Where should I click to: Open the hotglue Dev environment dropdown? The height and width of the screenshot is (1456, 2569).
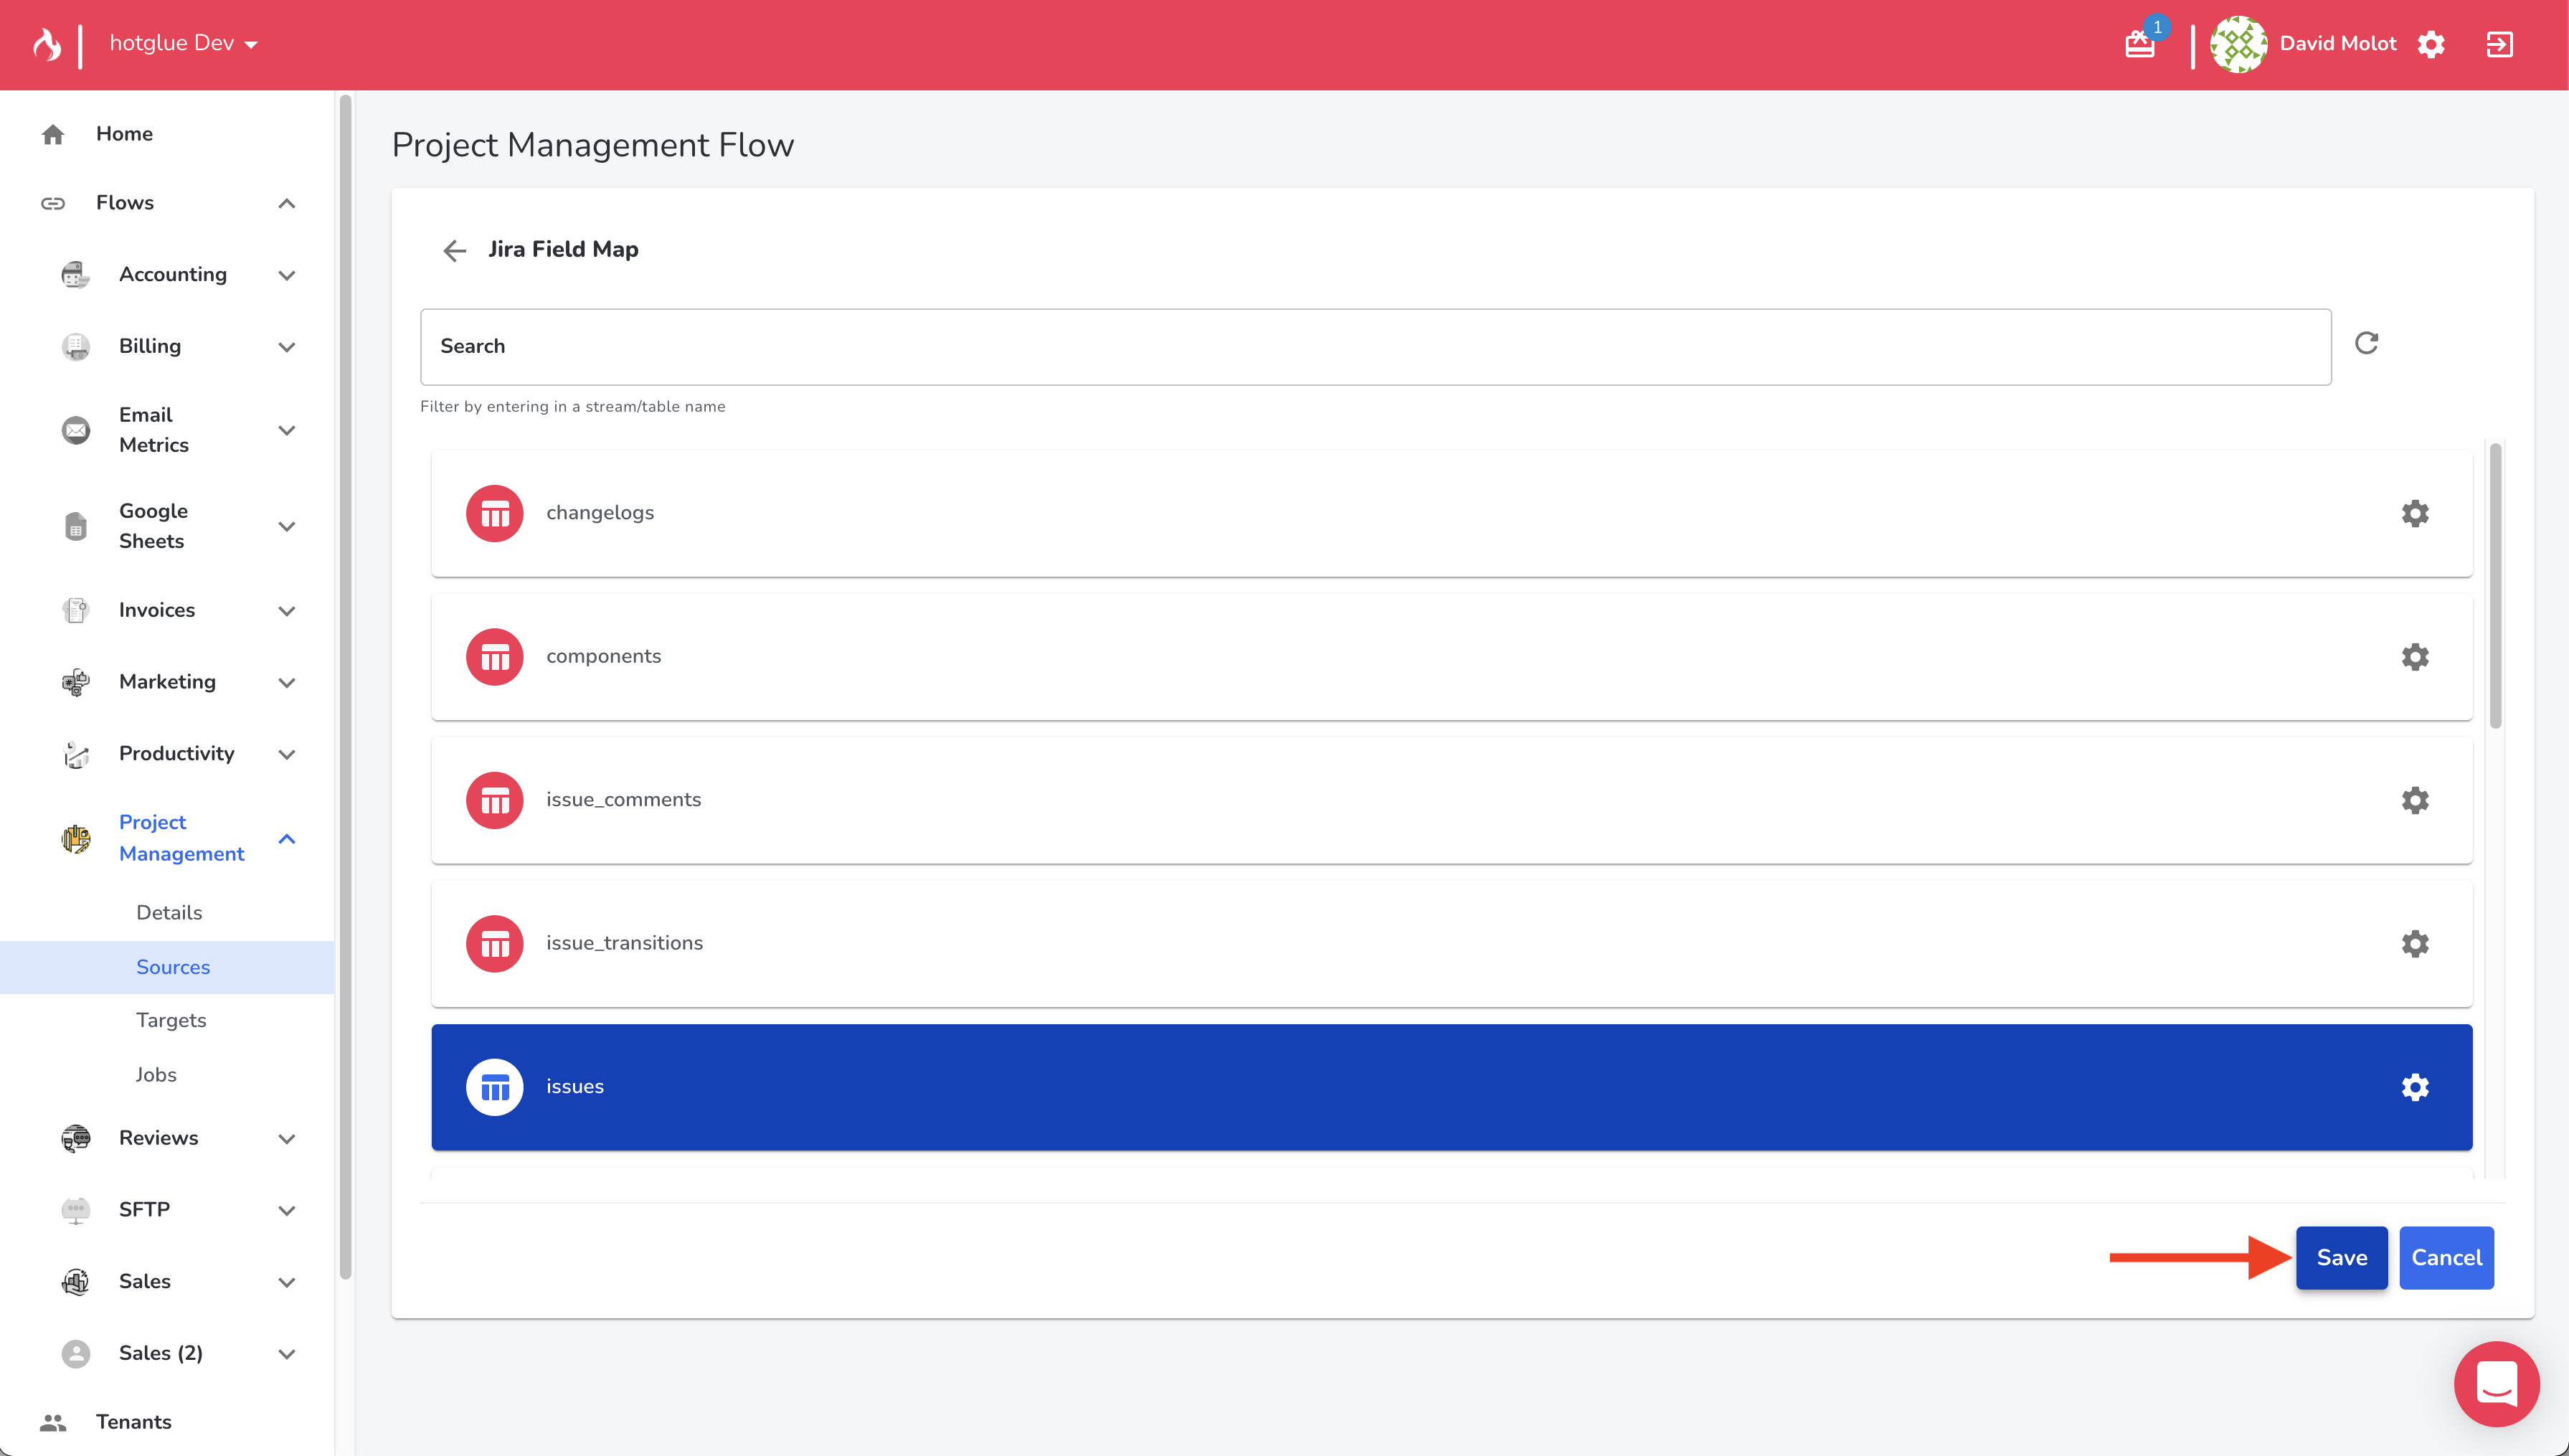coord(184,44)
